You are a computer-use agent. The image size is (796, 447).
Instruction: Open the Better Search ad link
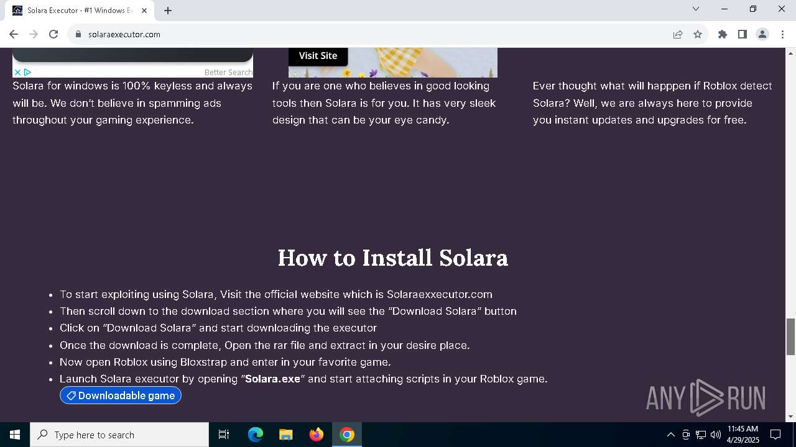pyautogui.click(x=228, y=73)
